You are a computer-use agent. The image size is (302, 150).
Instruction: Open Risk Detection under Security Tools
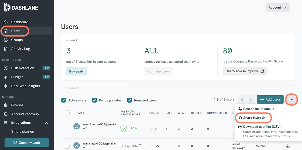[23, 68]
